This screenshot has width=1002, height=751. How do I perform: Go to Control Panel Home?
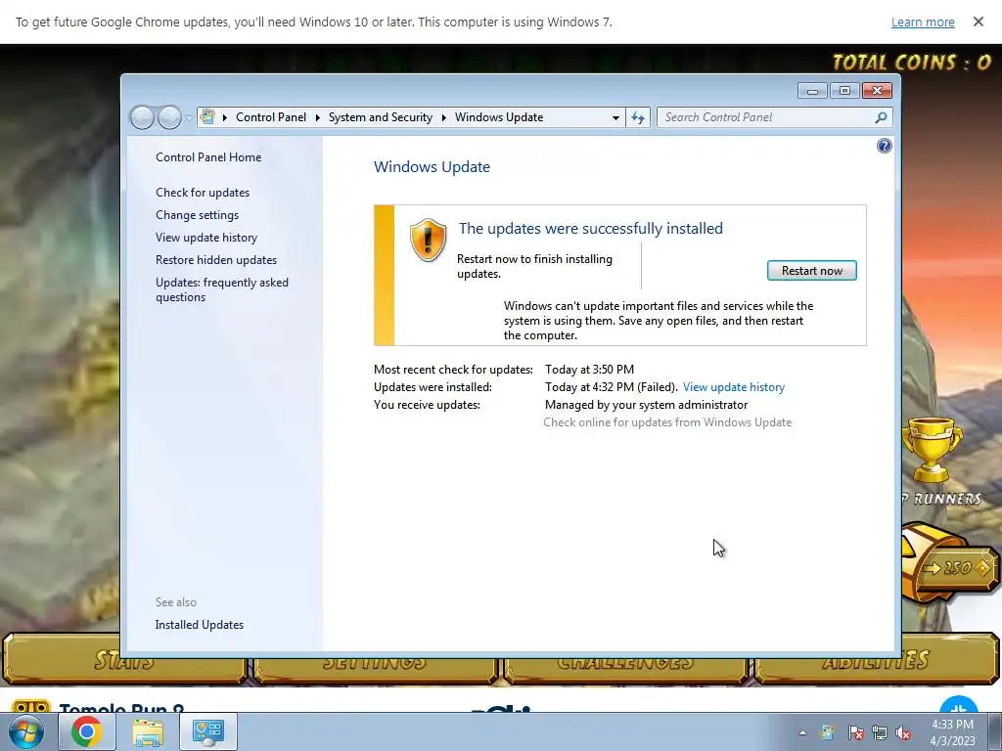[208, 157]
